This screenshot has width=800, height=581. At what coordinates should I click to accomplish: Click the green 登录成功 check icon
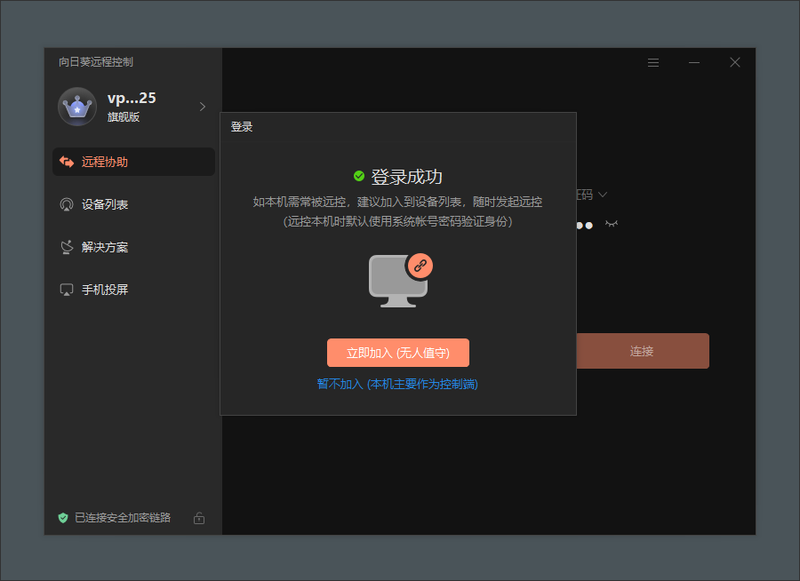point(359,176)
